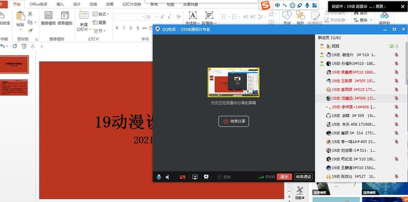Toggle Underline formatting in font group
Screen dimensions: 408x202
pos(130,28)
